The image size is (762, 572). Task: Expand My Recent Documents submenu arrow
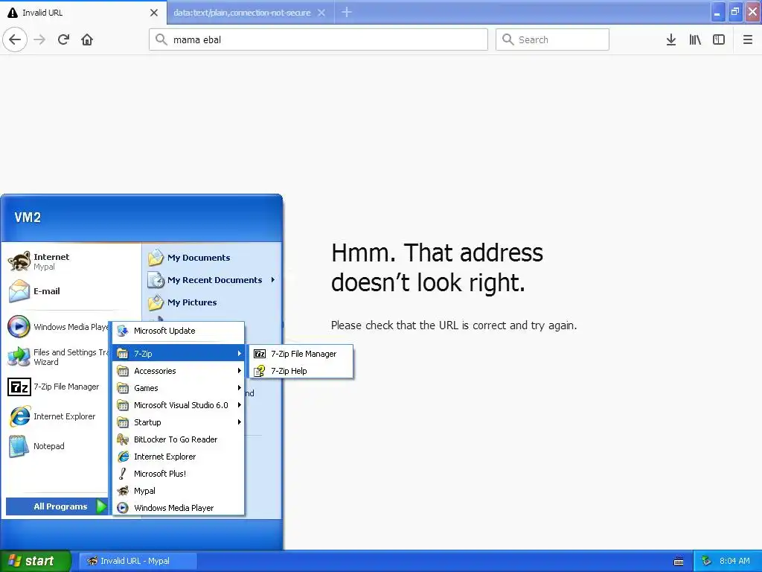pyautogui.click(x=272, y=280)
